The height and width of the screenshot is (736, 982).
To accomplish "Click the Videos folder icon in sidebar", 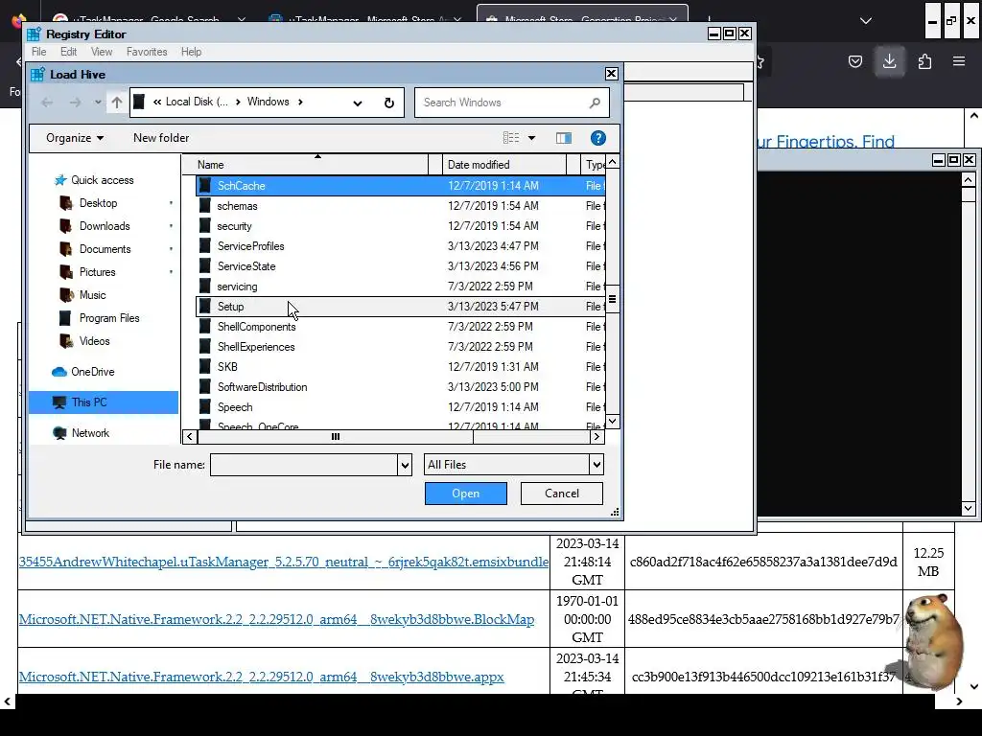I will pyautogui.click(x=66, y=341).
